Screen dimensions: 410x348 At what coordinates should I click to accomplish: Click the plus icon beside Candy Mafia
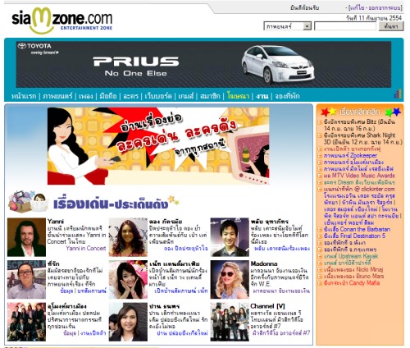[x=320, y=283]
